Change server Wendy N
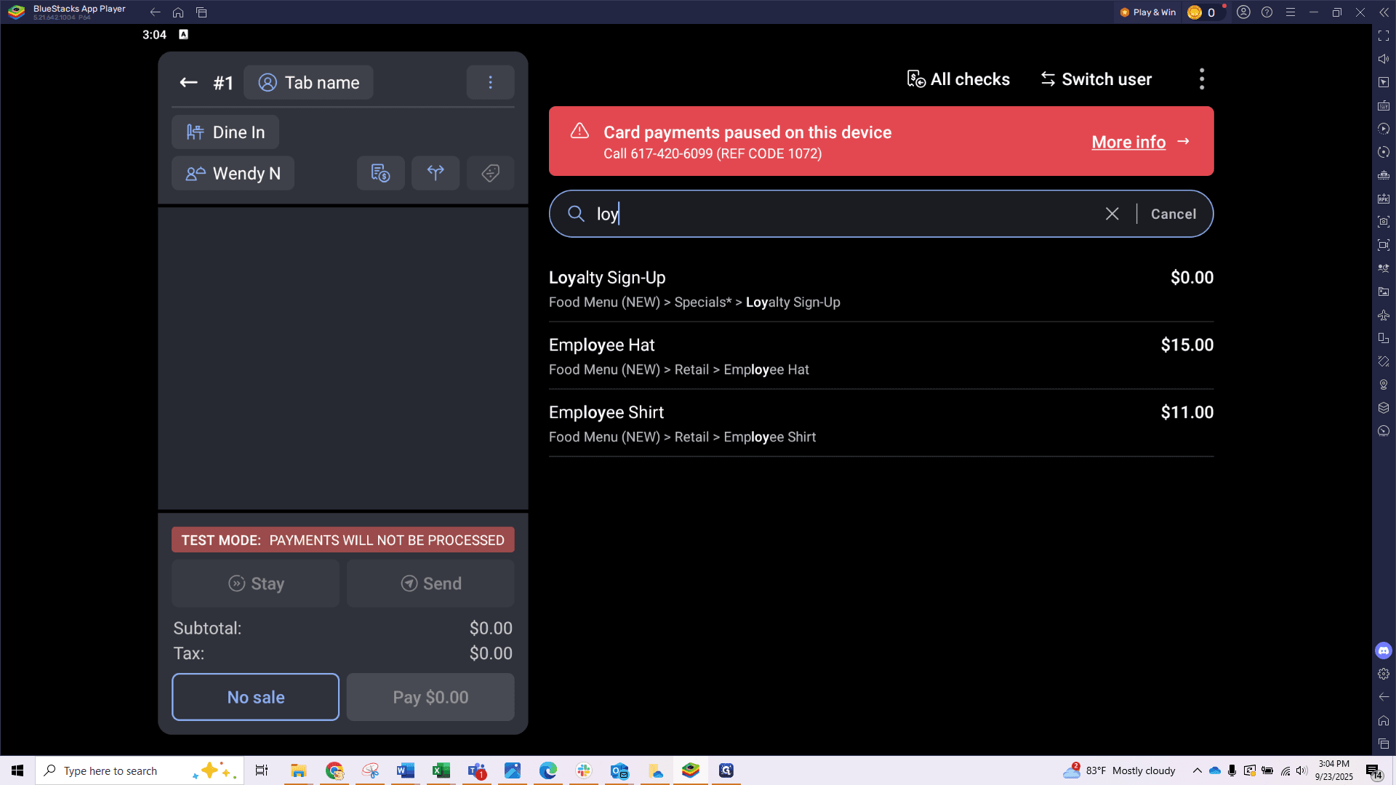This screenshot has width=1396, height=785. click(x=233, y=173)
